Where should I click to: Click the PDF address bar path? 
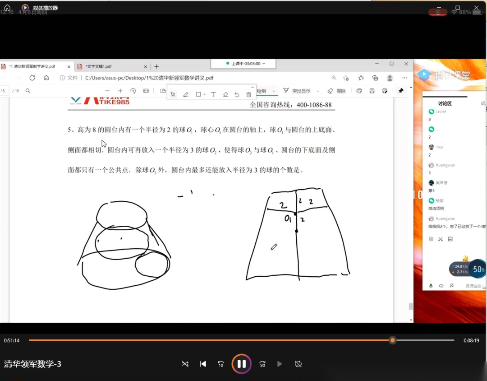click(x=149, y=78)
